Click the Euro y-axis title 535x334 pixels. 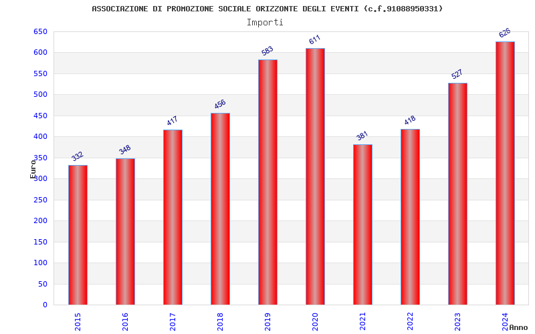click(33, 169)
